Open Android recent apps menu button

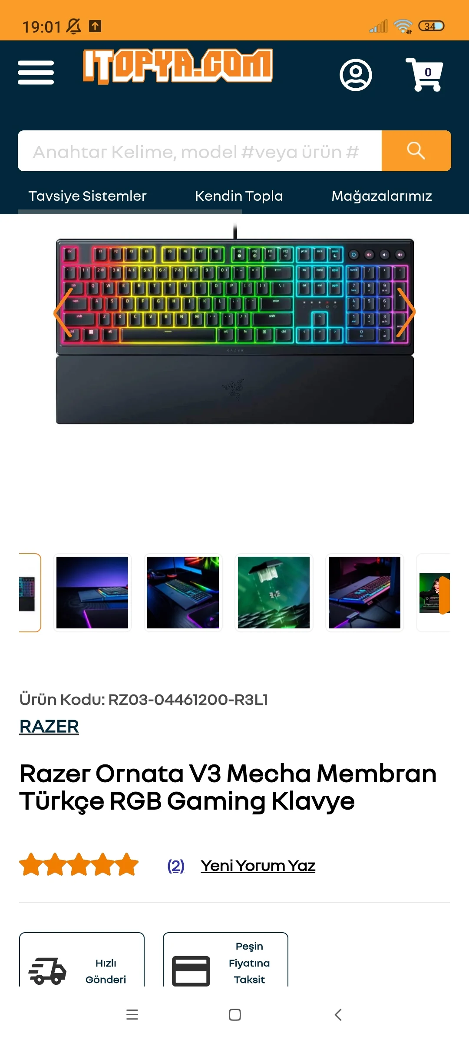click(x=132, y=1015)
